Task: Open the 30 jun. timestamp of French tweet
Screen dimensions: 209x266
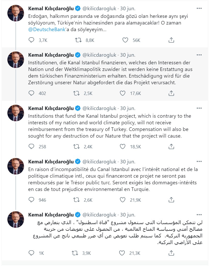Action: (x=128, y=162)
